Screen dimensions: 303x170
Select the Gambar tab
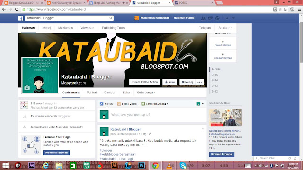click(x=109, y=93)
